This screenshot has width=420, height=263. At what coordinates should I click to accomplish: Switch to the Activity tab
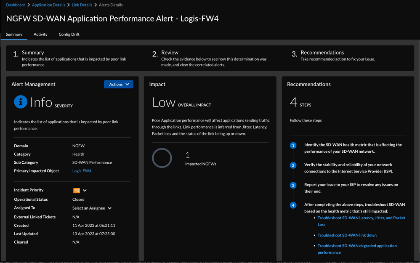pos(40,34)
